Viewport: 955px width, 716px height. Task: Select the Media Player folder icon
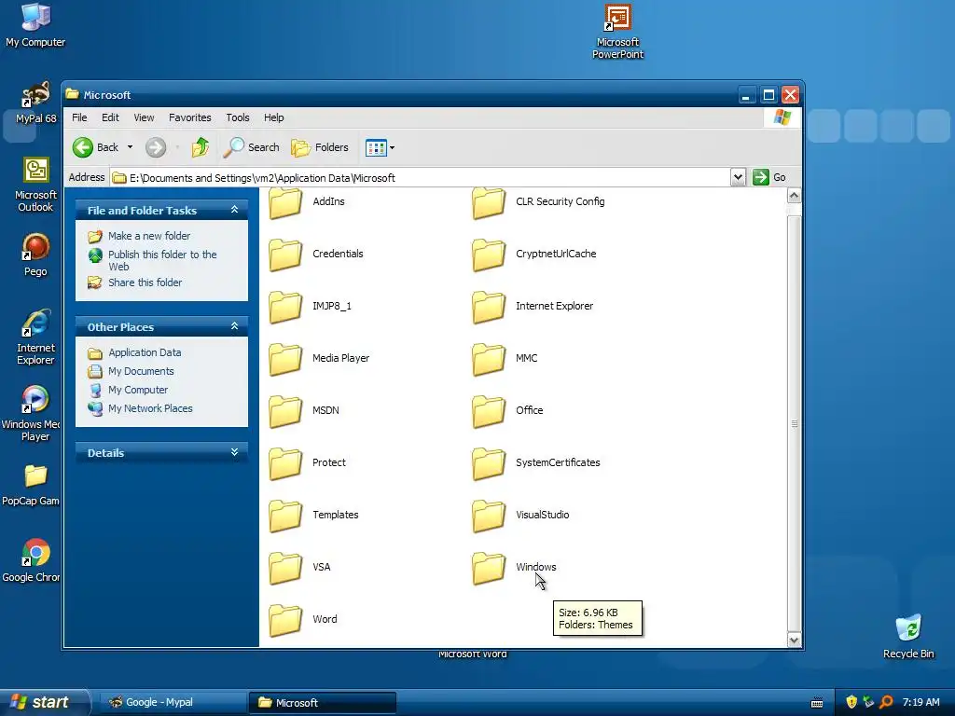(285, 359)
